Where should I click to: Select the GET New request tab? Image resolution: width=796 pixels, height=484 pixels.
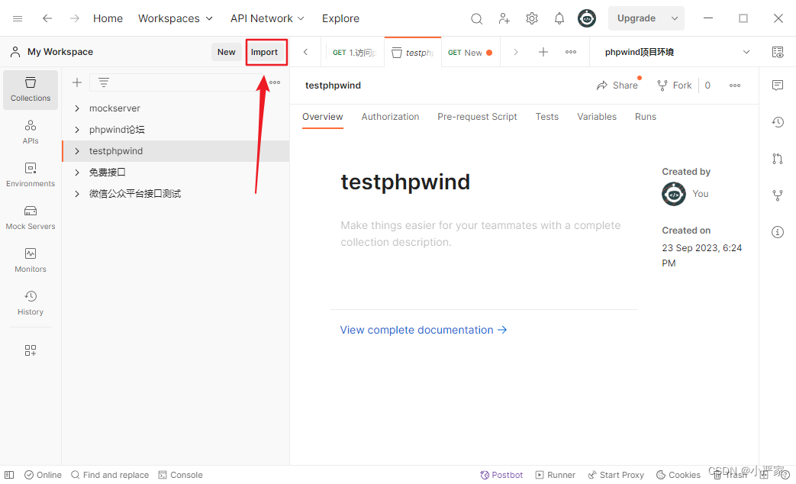pyautogui.click(x=470, y=53)
